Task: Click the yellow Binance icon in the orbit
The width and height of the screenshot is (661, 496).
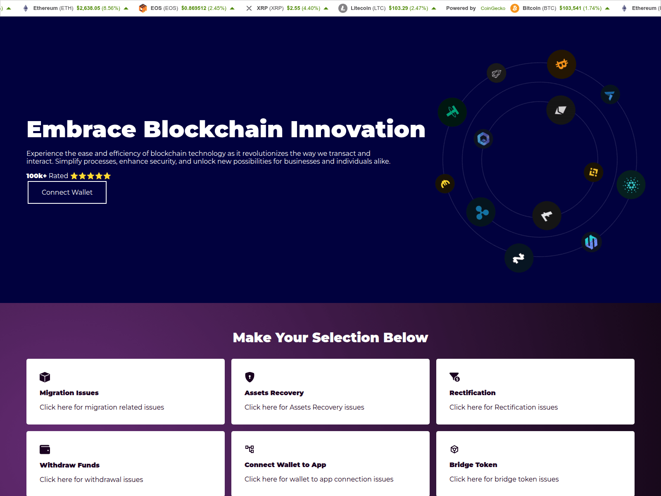Action: 594,172
